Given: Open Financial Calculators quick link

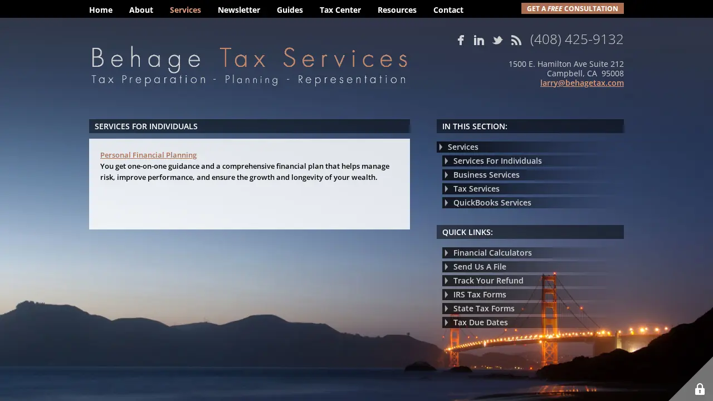Looking at the screenshot, I should tap(533, 253).
